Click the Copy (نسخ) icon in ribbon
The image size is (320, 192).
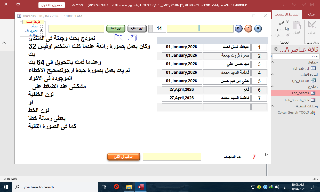(x=287, y=29)
